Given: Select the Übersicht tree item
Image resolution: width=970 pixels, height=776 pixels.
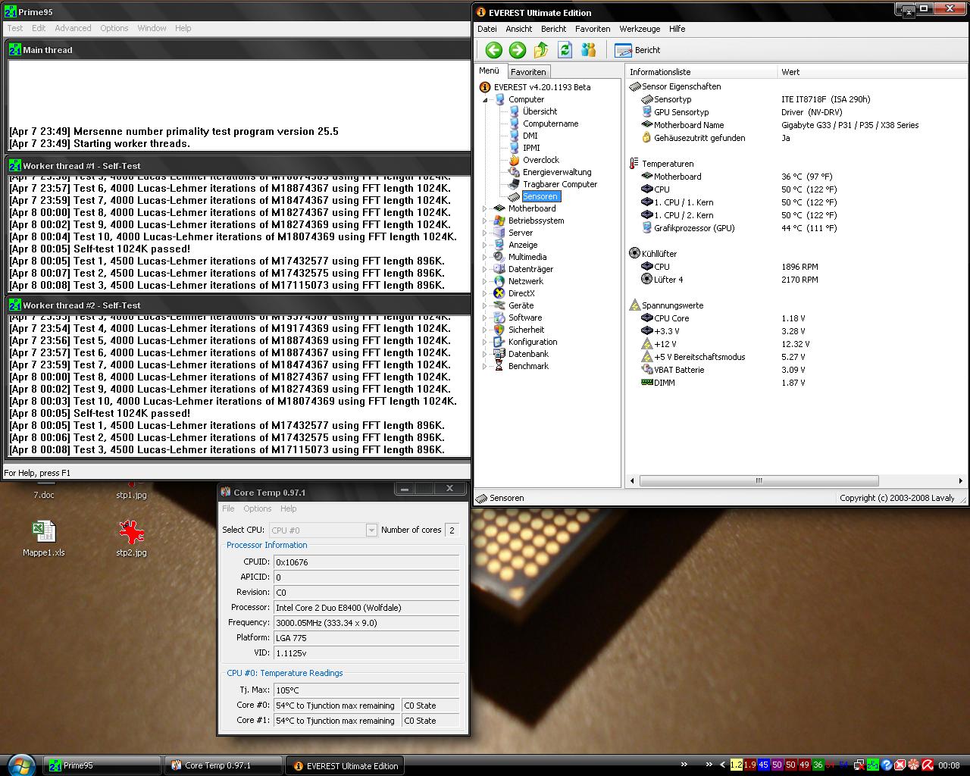Looking at the screenshot, I should 540,111.
